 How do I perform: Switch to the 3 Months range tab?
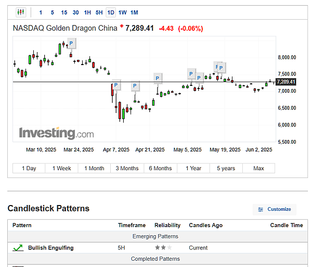click(127, 168)
